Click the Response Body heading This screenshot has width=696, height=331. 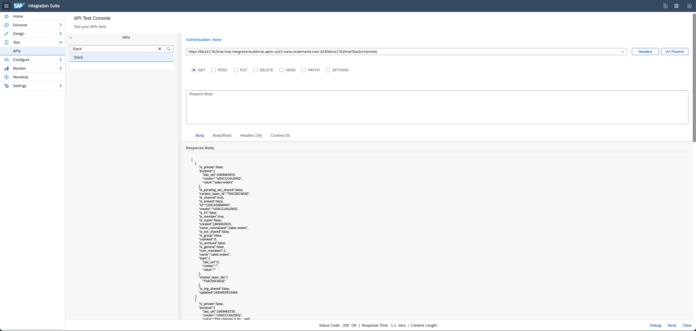(x=200, y=148)
